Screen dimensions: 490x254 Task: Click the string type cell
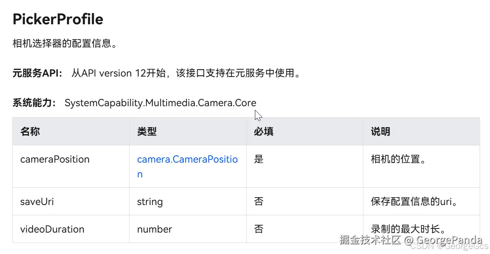[150, 202]
